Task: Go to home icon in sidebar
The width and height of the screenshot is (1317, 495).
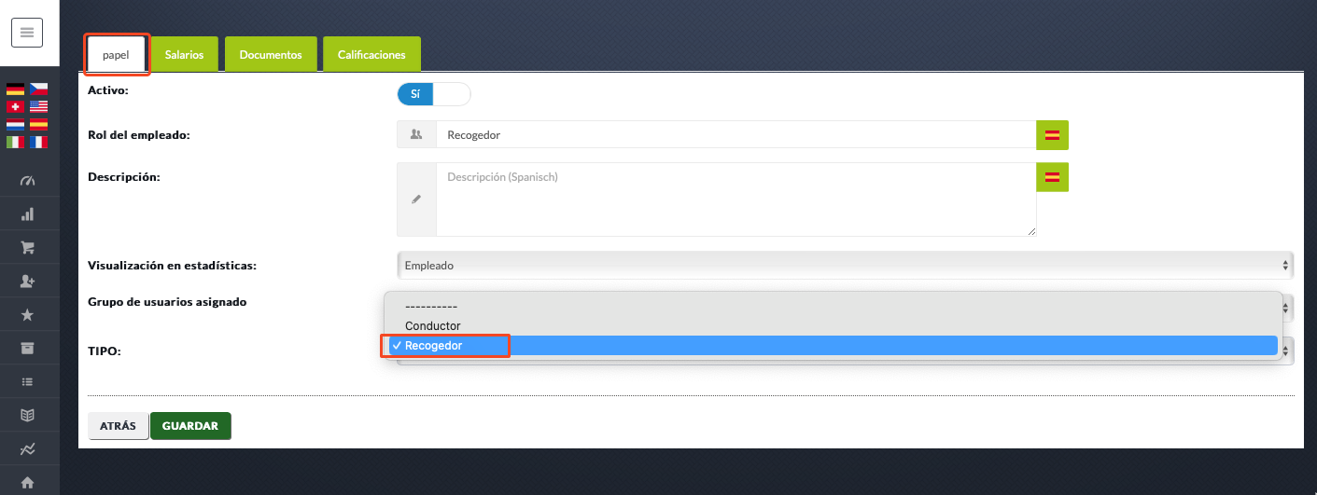Action: [x=27, y=482]
